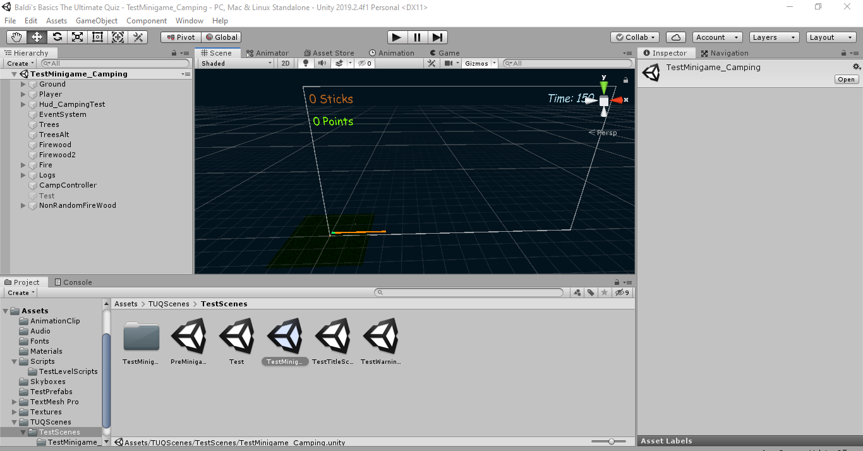Select the TestTitleSc... scene asset

pyautogui.click(x=332, y=342)
